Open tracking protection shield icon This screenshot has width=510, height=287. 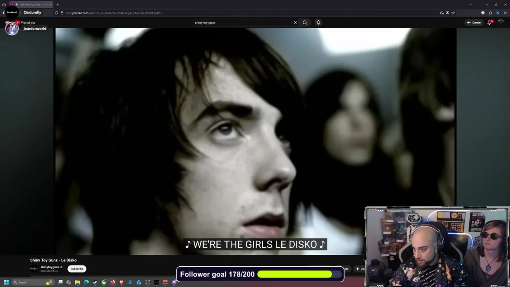[x=57, y=13]
